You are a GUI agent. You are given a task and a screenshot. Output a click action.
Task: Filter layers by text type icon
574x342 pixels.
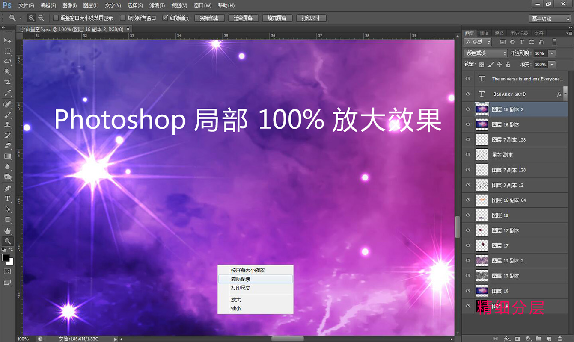pyautogui.click(x=521, y=42)
